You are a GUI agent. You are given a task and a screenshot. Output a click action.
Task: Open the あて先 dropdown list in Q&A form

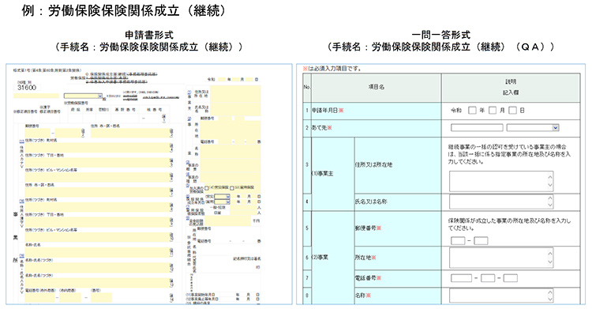click(x=532, y=128)
